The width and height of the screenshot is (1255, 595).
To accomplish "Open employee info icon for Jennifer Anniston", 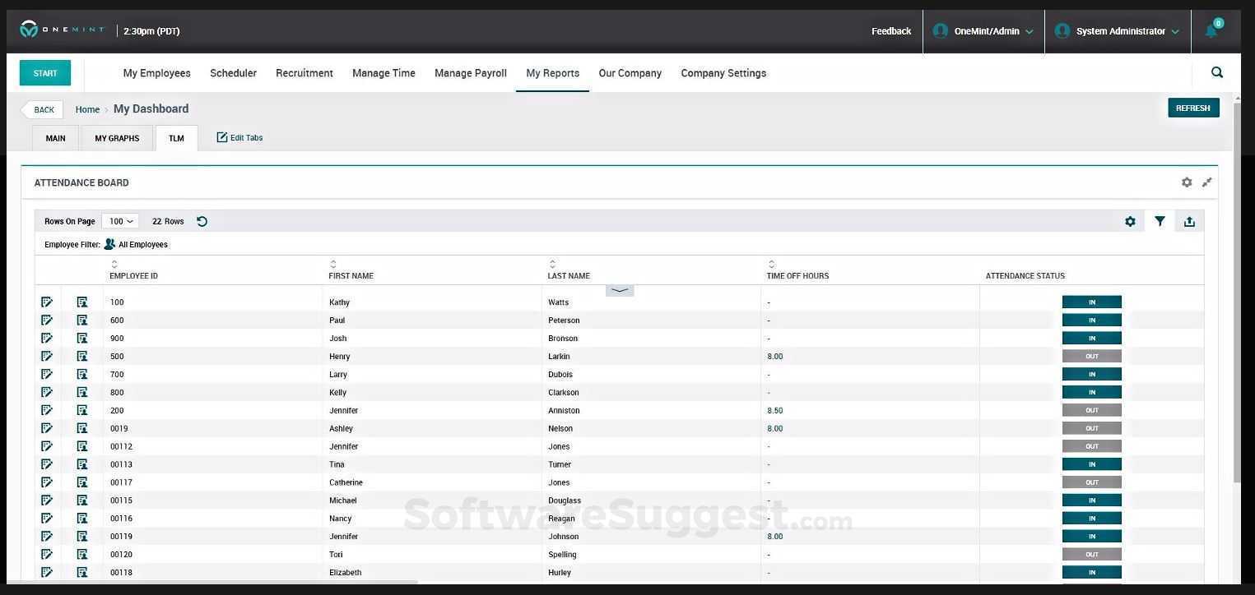I will coord(82,410).
